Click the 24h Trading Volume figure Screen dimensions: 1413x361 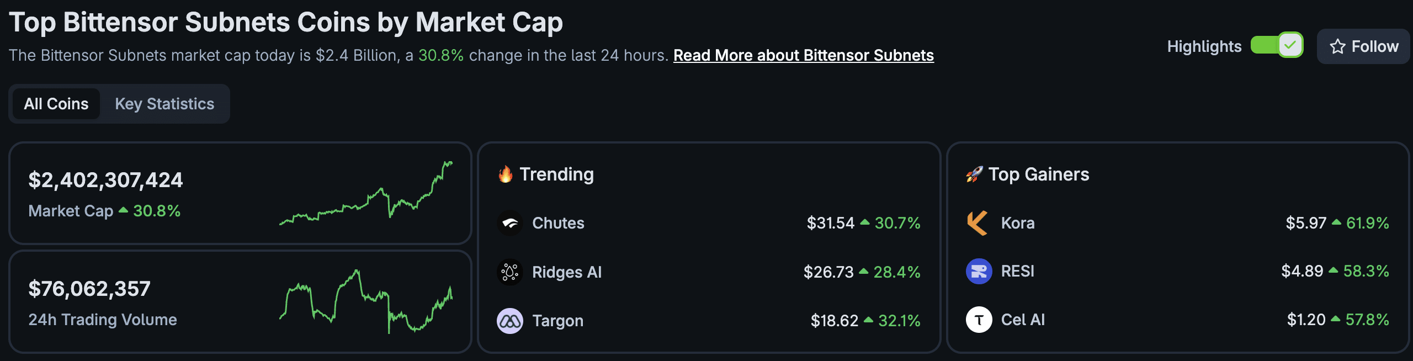[x=90, y=288]
